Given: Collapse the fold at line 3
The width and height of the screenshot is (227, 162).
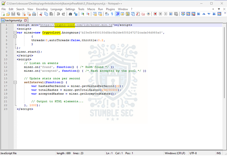Looking at the screenshot, I should (15, 33).
